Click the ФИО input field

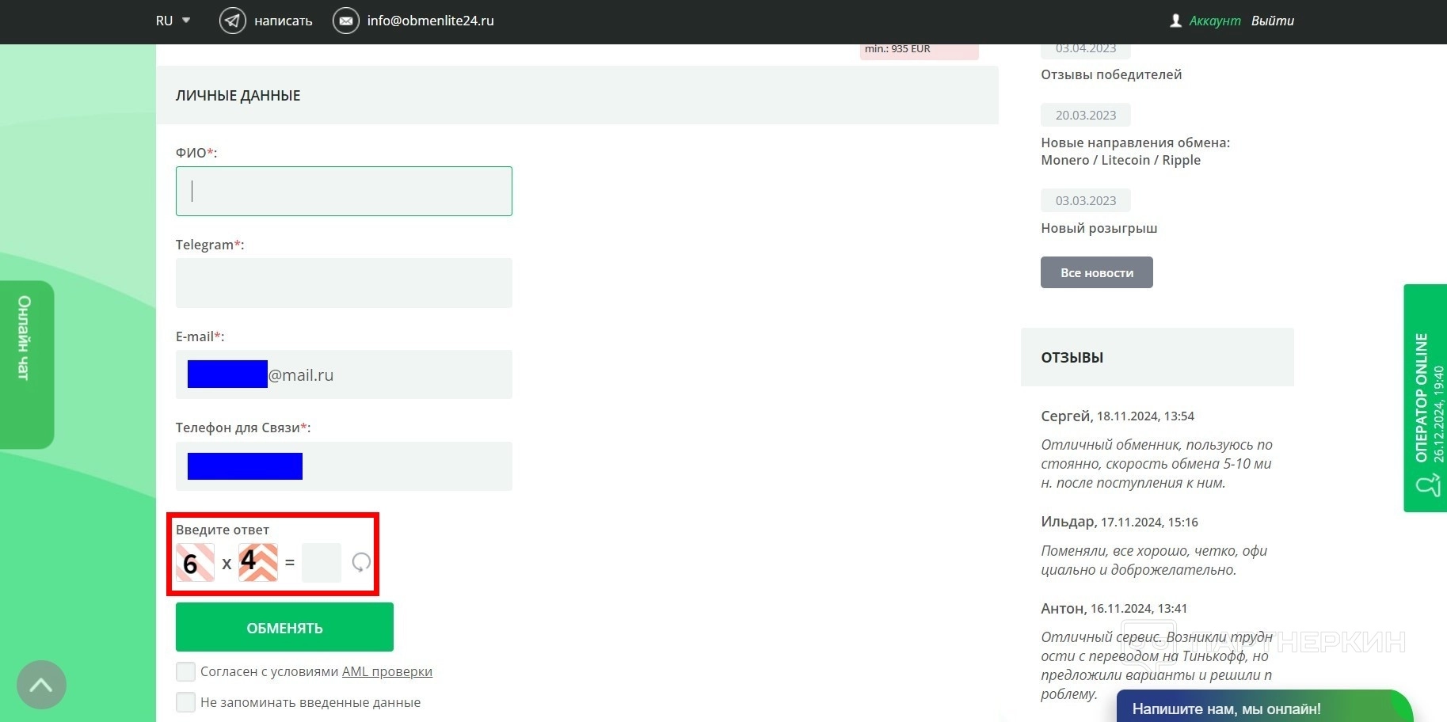point(344,191)
